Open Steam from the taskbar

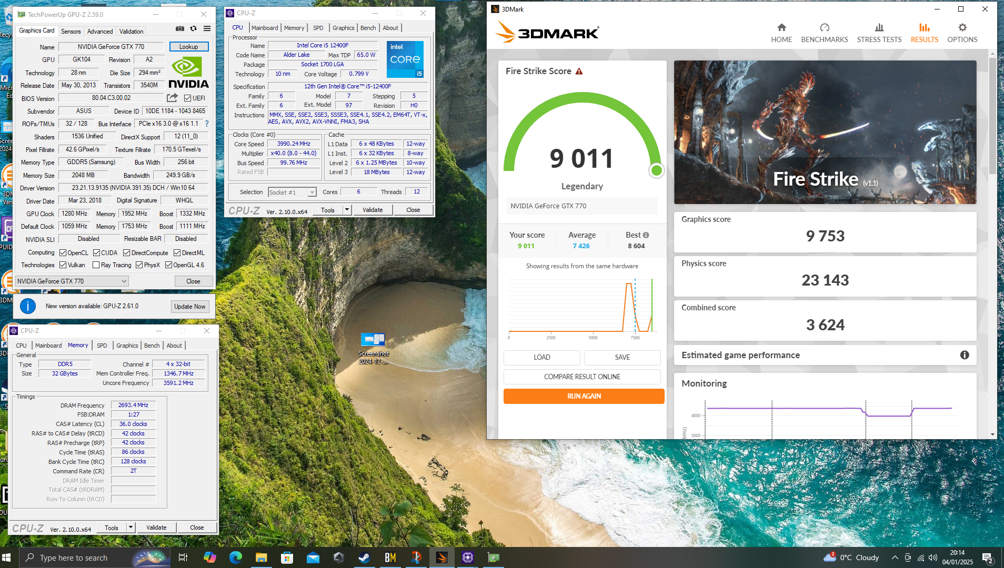point(364,557)
